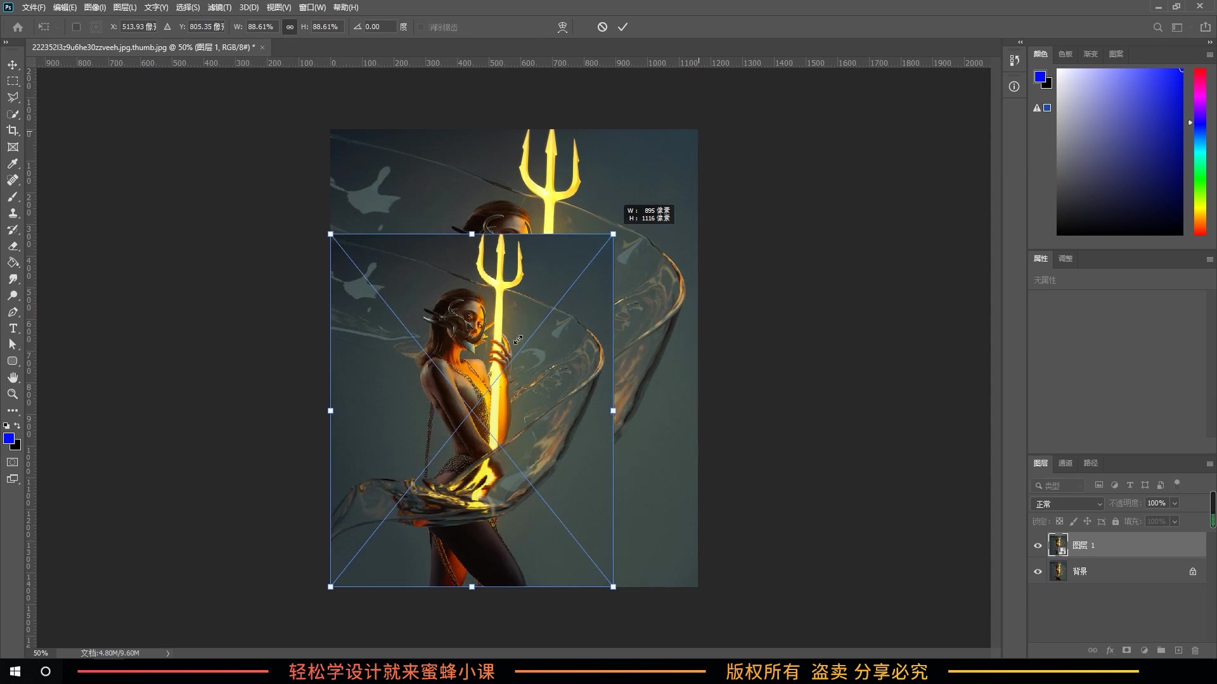Select the Move tool
The height and width of the screenshot is (684, 1217).
click(x=13, y=65)
